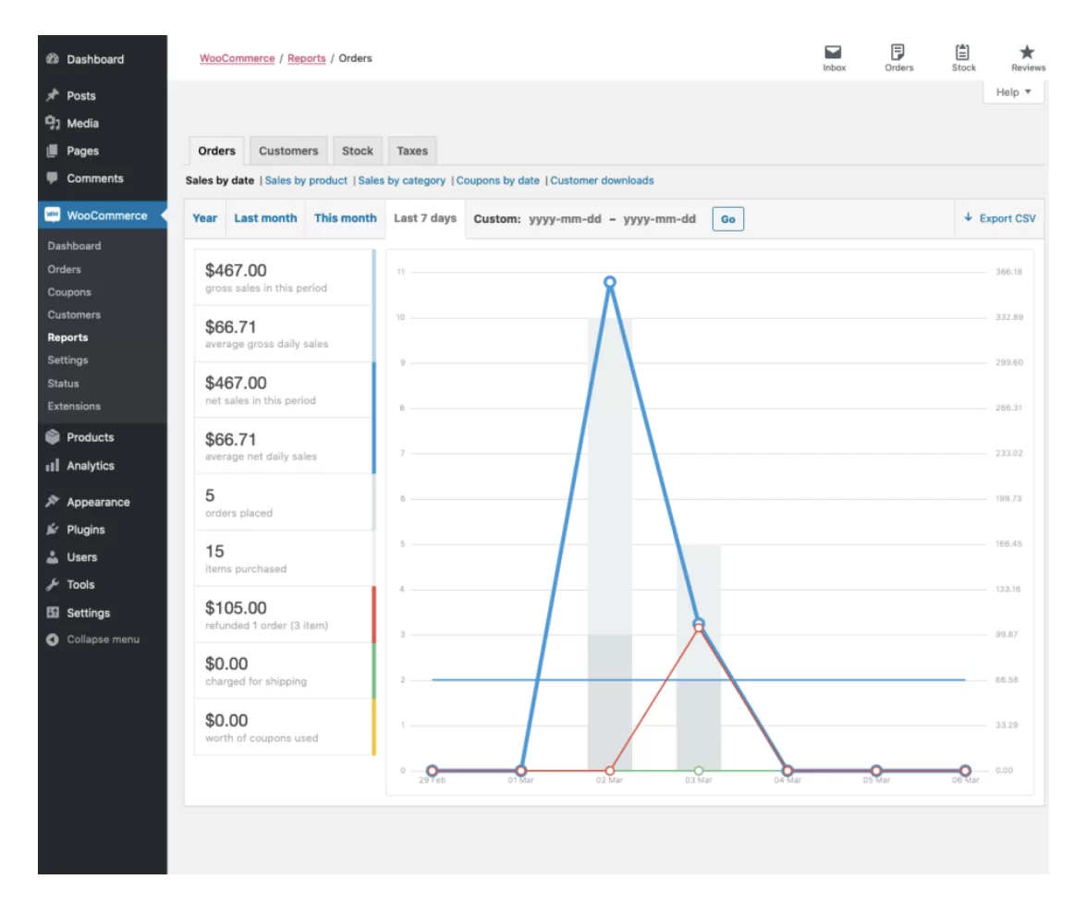Select the Last month date range

click(265, 218)
